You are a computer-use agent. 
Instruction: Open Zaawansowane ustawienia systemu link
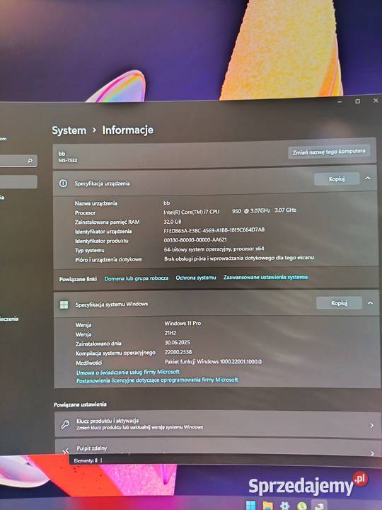(265, 277)
